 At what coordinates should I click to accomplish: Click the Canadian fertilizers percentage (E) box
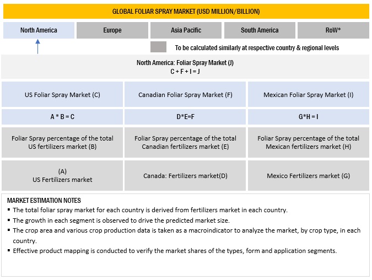185,142
